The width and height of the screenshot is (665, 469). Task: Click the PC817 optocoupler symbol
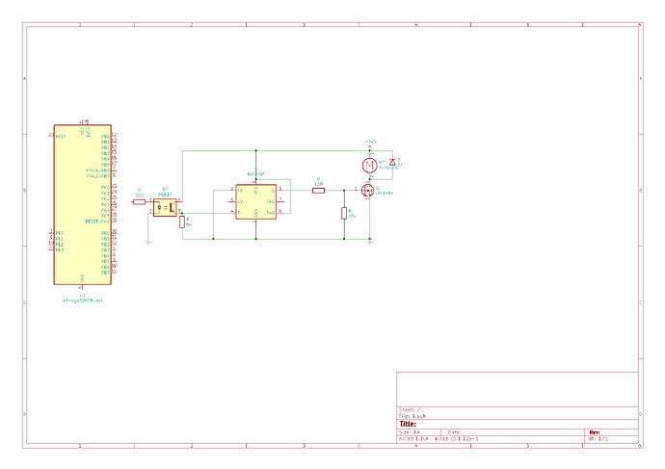click(x=165, y=208)
